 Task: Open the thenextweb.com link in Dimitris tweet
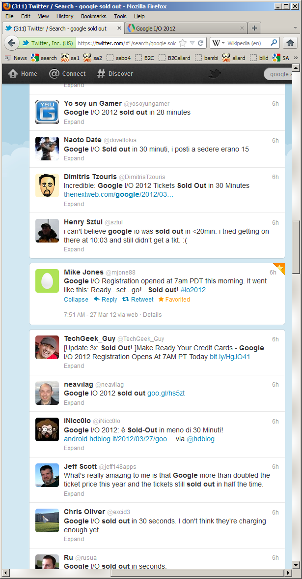pyautogui.click(x=118, y=195)
